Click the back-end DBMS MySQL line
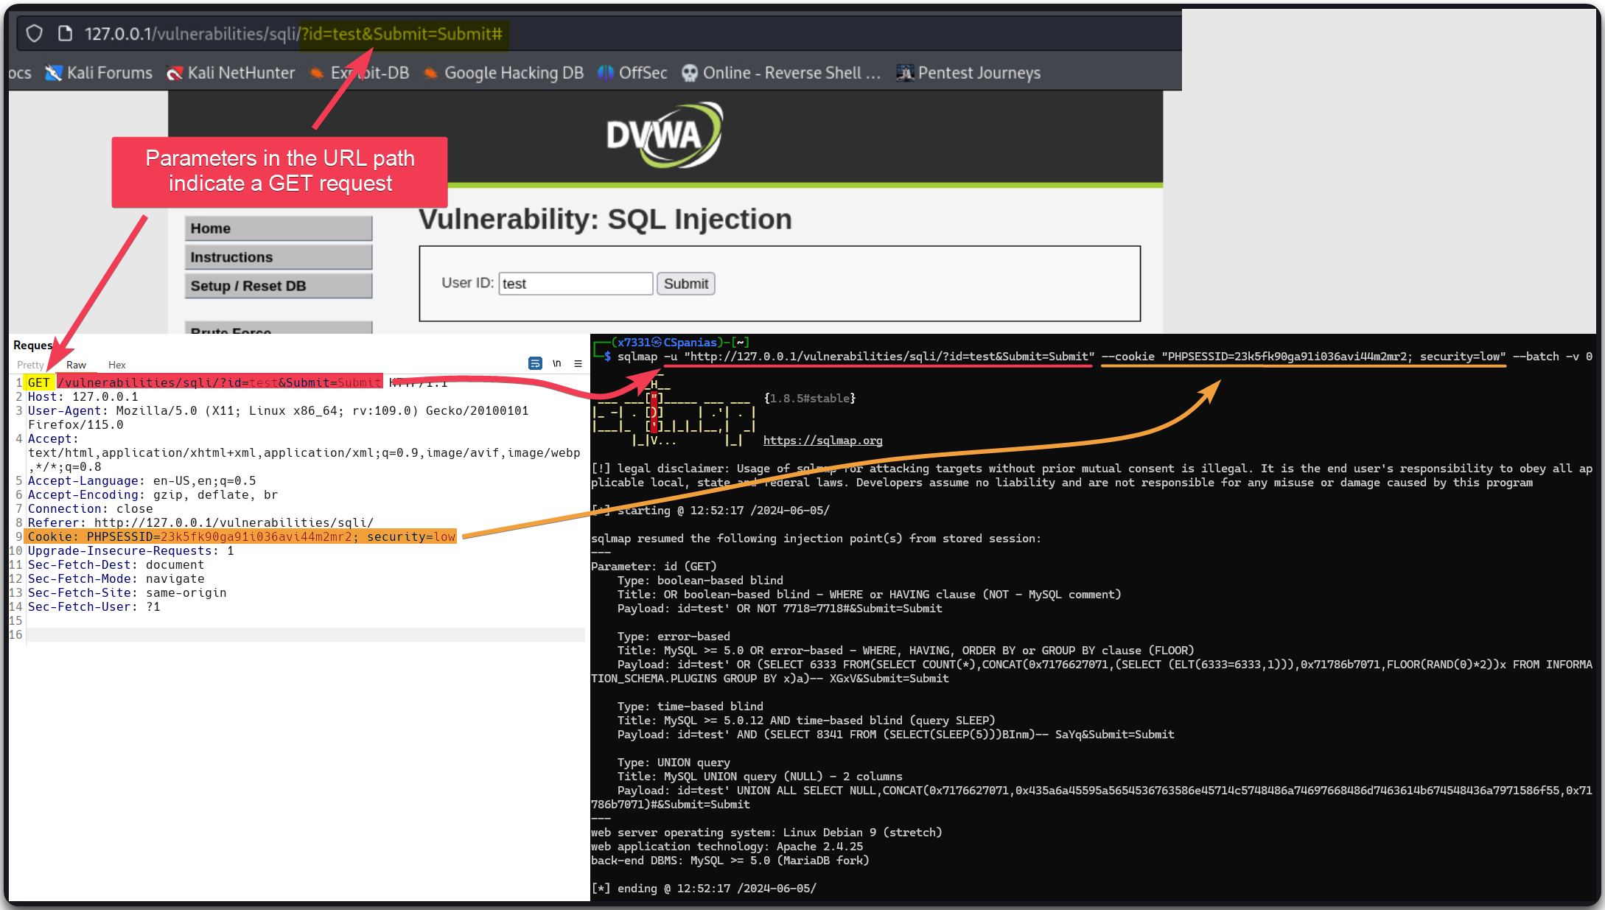Screen dimensions: 1605x910 (730, 861)
